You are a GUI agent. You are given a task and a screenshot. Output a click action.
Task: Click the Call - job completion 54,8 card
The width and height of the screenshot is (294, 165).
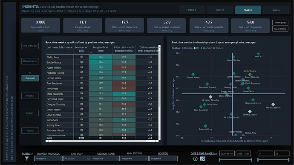click(250, 25)
